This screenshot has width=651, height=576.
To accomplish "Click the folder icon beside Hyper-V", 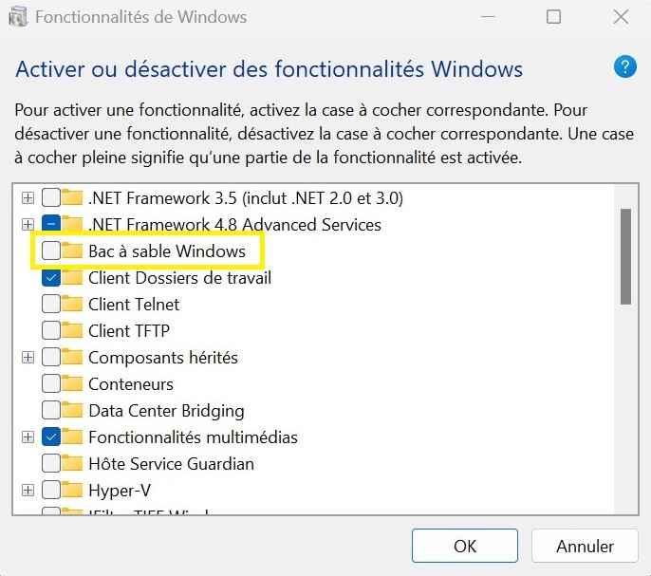I will 72,491.
